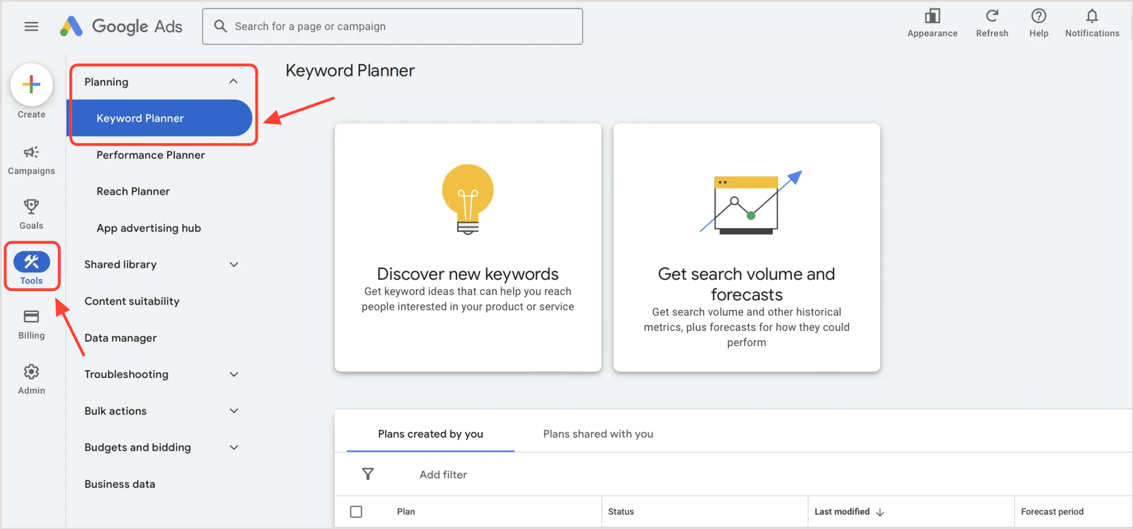The width and height of the screenshot is (1133, 529).
Task: Open Business data
Action: 120,484
